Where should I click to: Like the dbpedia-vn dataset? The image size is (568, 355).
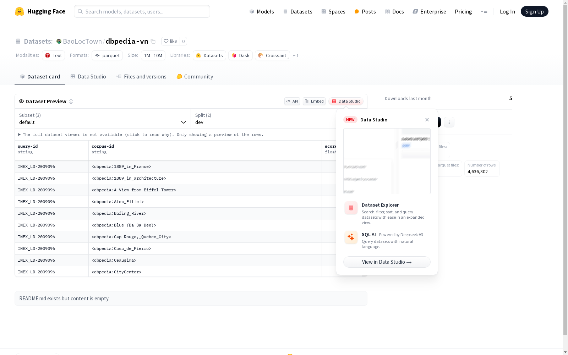click(170, 41)
